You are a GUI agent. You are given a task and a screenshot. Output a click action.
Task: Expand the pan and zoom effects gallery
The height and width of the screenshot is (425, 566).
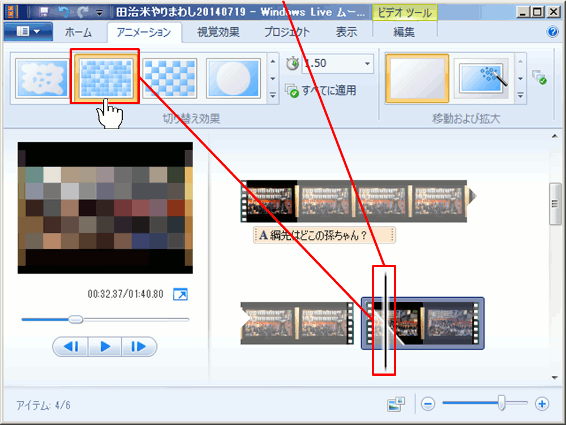point(521,95)
